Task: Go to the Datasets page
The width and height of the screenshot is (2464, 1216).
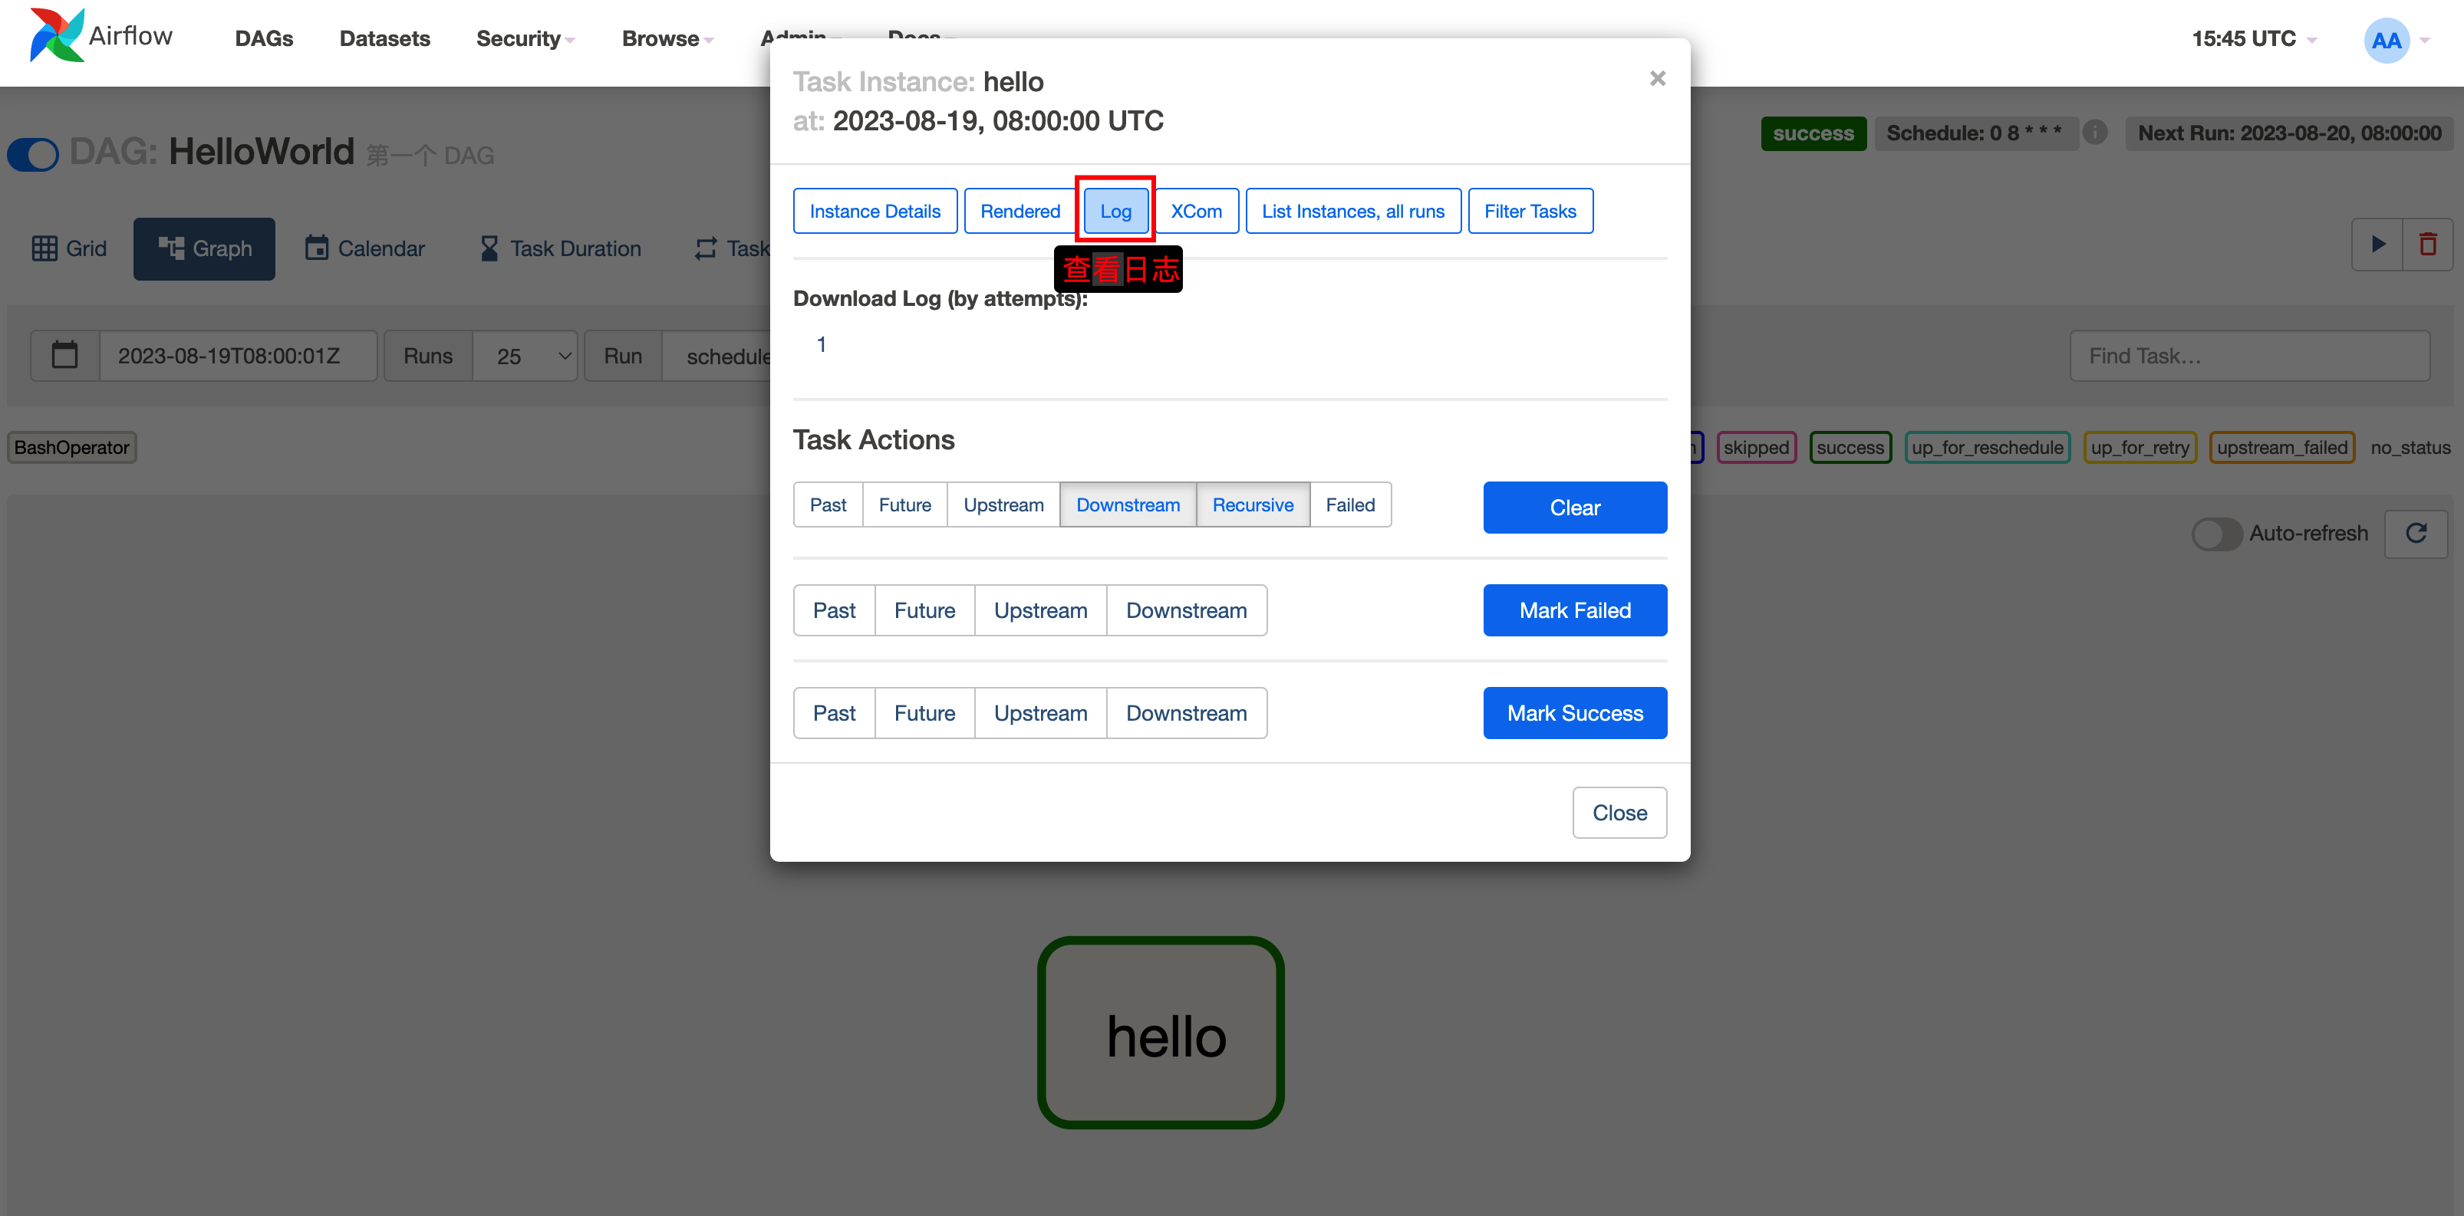Action: coord(384,38)
